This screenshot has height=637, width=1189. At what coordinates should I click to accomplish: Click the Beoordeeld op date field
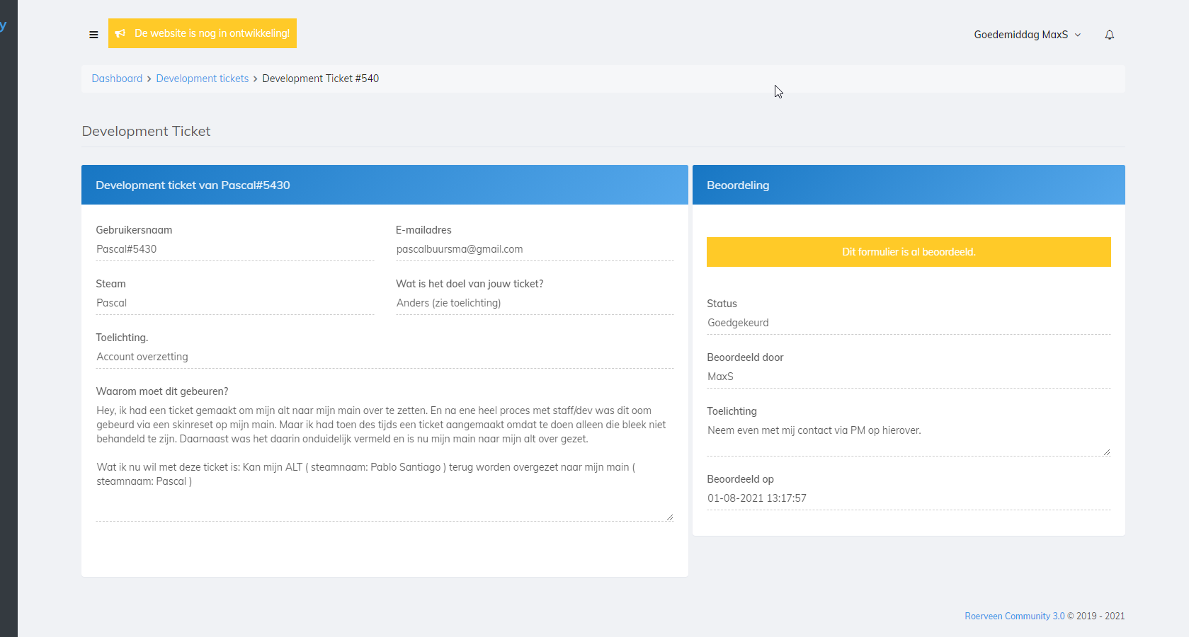[x=908, y=498]
